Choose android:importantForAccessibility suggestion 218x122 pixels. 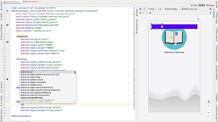pyautogui.click(x=47, y=75)
